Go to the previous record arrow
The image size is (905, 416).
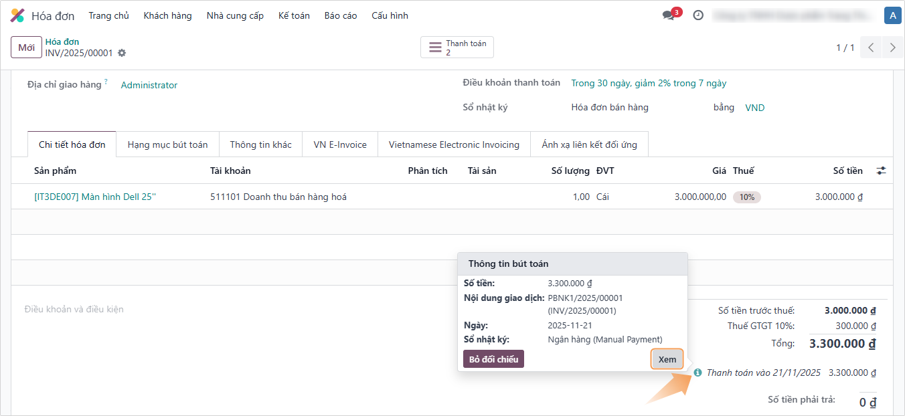(x=871, y=47)
